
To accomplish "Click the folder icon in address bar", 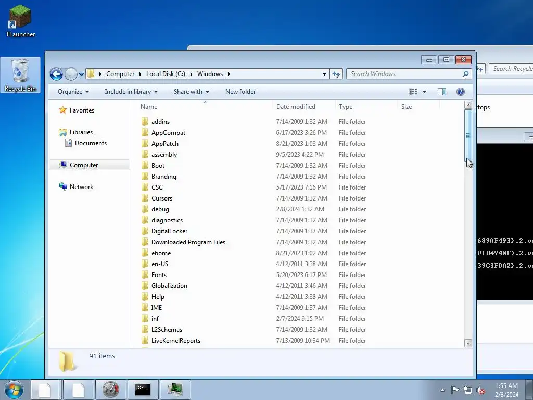I will pyautogui.click(x=91, y=74).
